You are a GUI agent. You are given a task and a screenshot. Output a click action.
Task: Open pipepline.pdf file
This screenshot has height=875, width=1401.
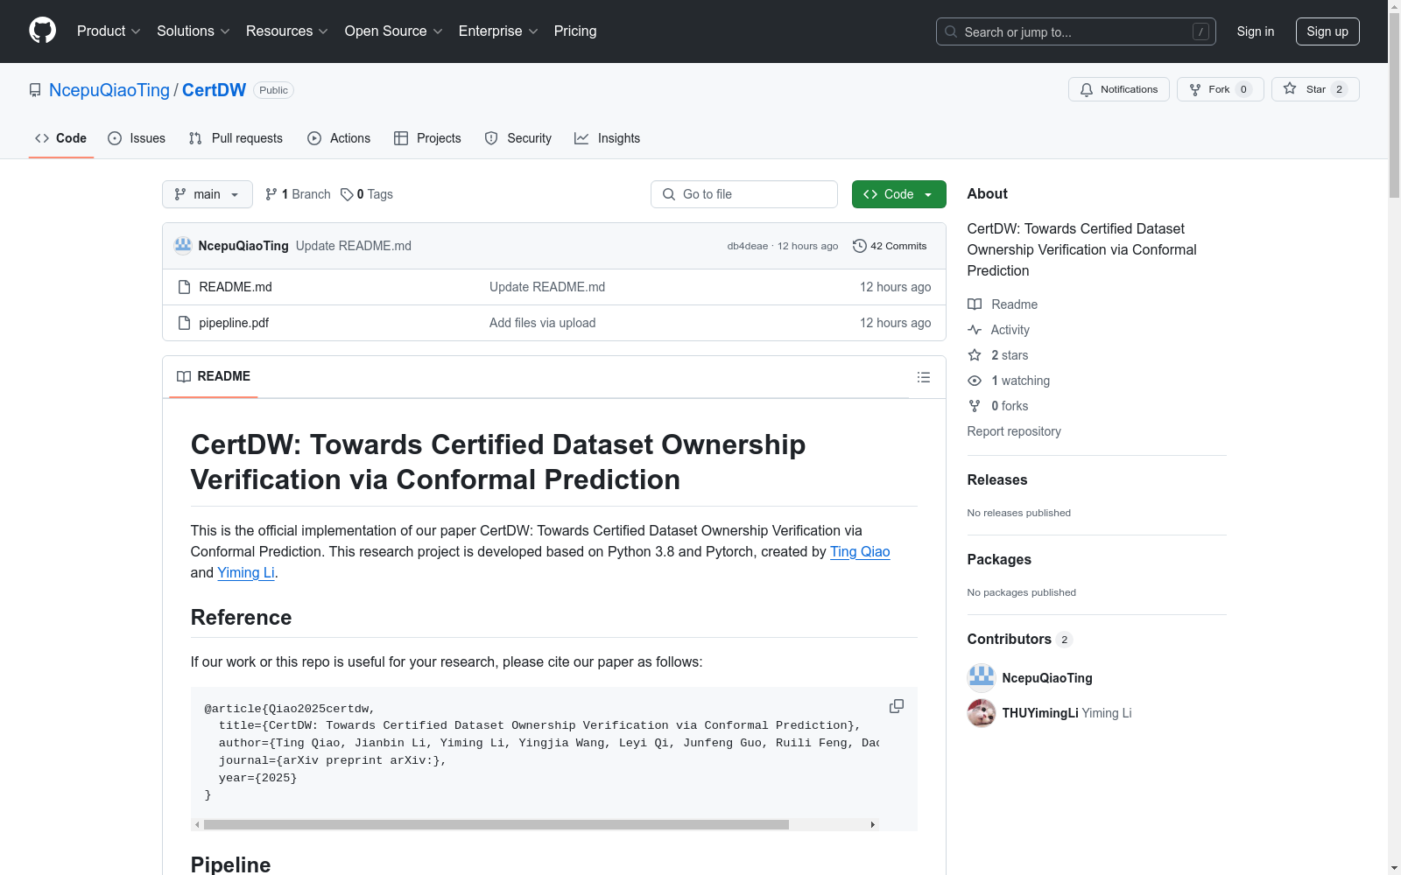point(234,323)
